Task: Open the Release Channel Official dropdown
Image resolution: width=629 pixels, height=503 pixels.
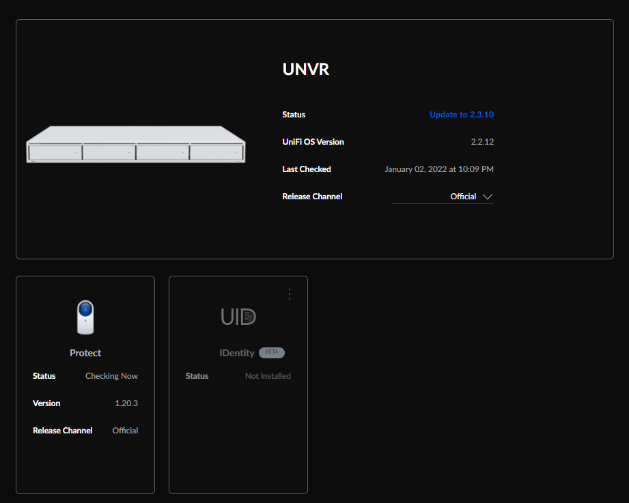Action: (x=443, y=197)
